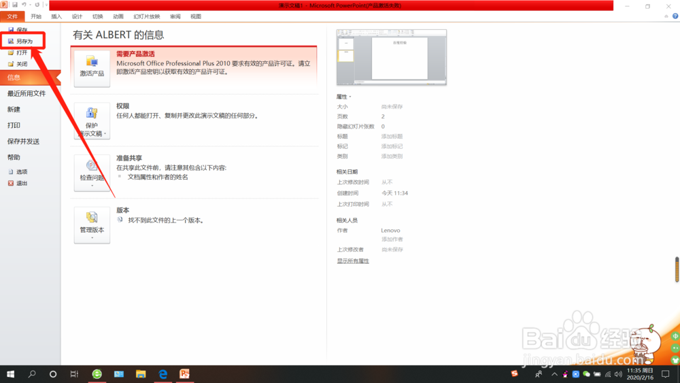The width and height of the screenshot is (680, 383).
Task: Click the 添加类别 field
Action: pyautogui.click(x=392, y=156)
